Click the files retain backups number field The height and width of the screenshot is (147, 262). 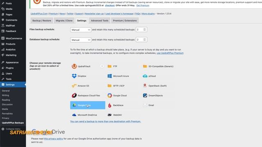[141, 30]
